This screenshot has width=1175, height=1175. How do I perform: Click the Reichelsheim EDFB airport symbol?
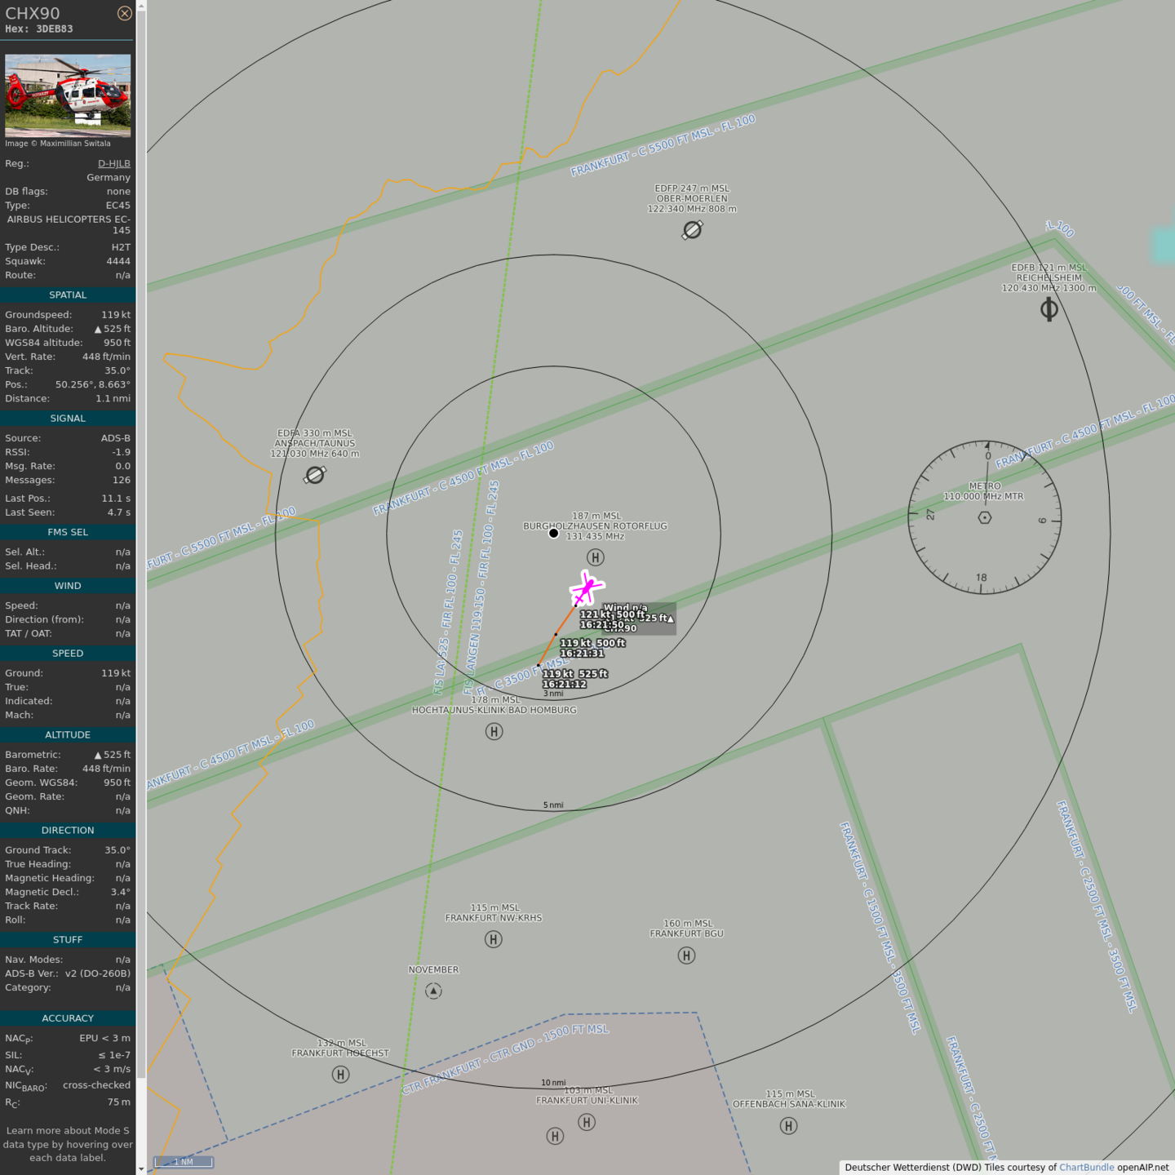(1049, 309)
